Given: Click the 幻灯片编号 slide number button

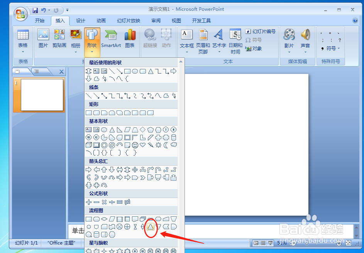Looking at the screenshot, I should point(261,31).
